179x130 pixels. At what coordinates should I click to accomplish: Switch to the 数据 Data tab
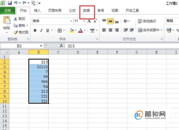pyautogui.click(x=86, y=11)
